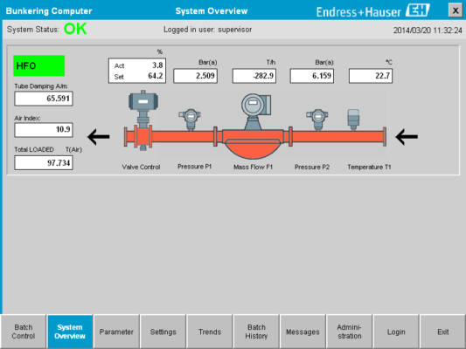This screenshot has height=349, width=466.
Task: Select the Pressure P1 transmitter icon
Action: [190, 120]
